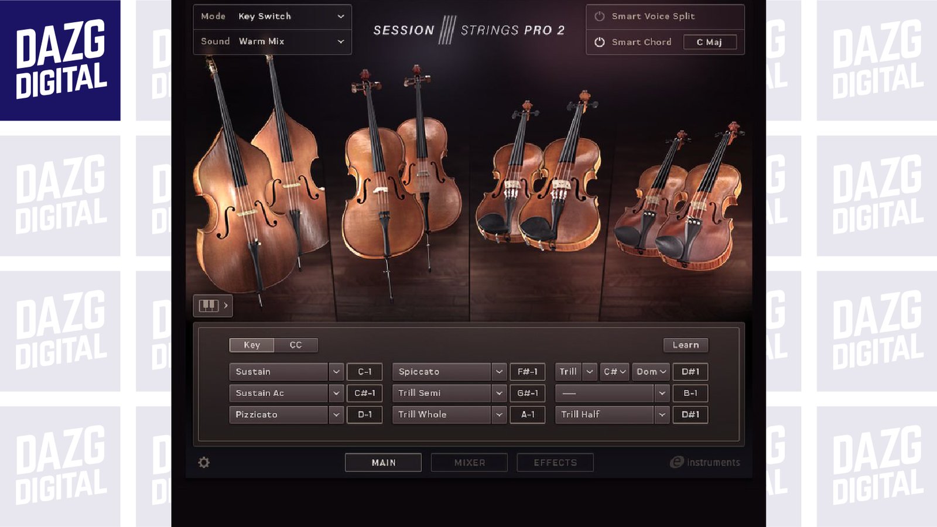Viewport: 937px width, 527px height.
Task: Click the D#1 key field beside Dom
Action: point(690,372)
